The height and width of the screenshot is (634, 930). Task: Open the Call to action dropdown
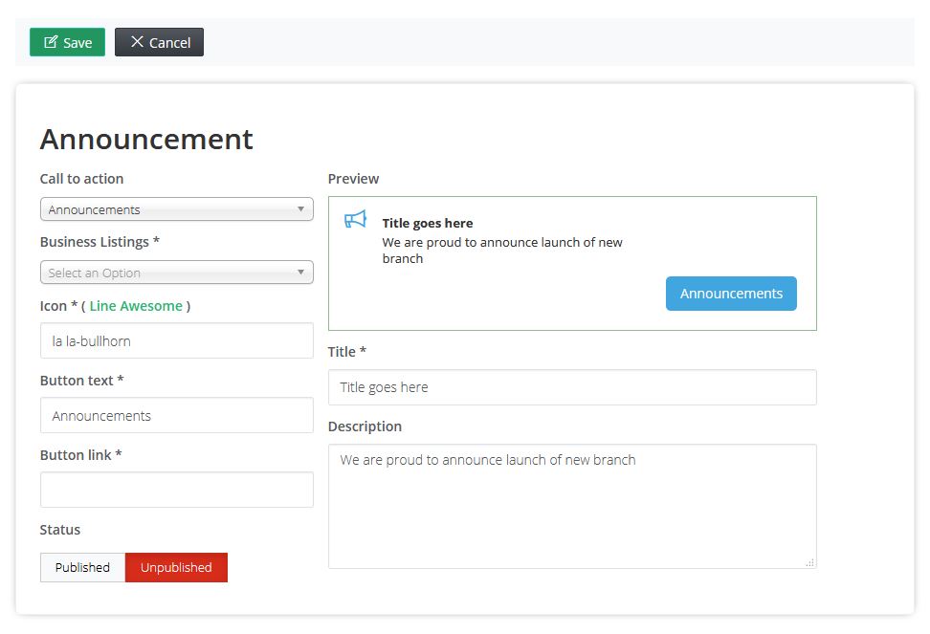177,209
